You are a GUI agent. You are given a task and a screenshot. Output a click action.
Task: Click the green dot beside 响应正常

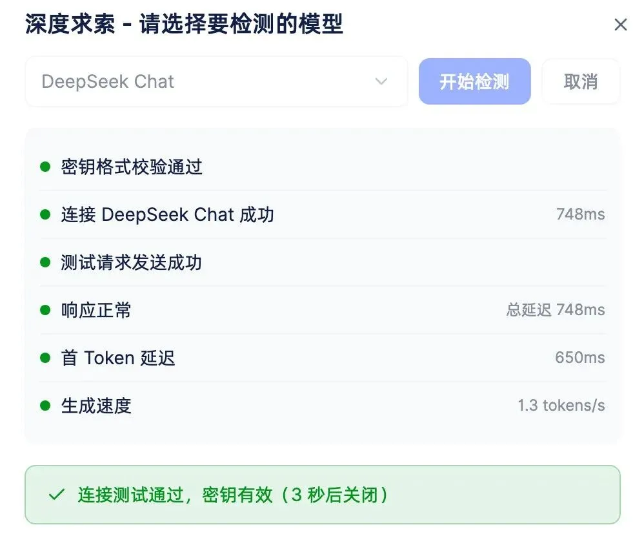pos(45,310)
